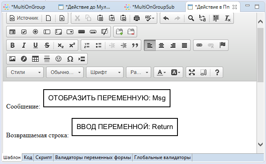
Task: Insert an image button element
Action: tap(93, 32)
